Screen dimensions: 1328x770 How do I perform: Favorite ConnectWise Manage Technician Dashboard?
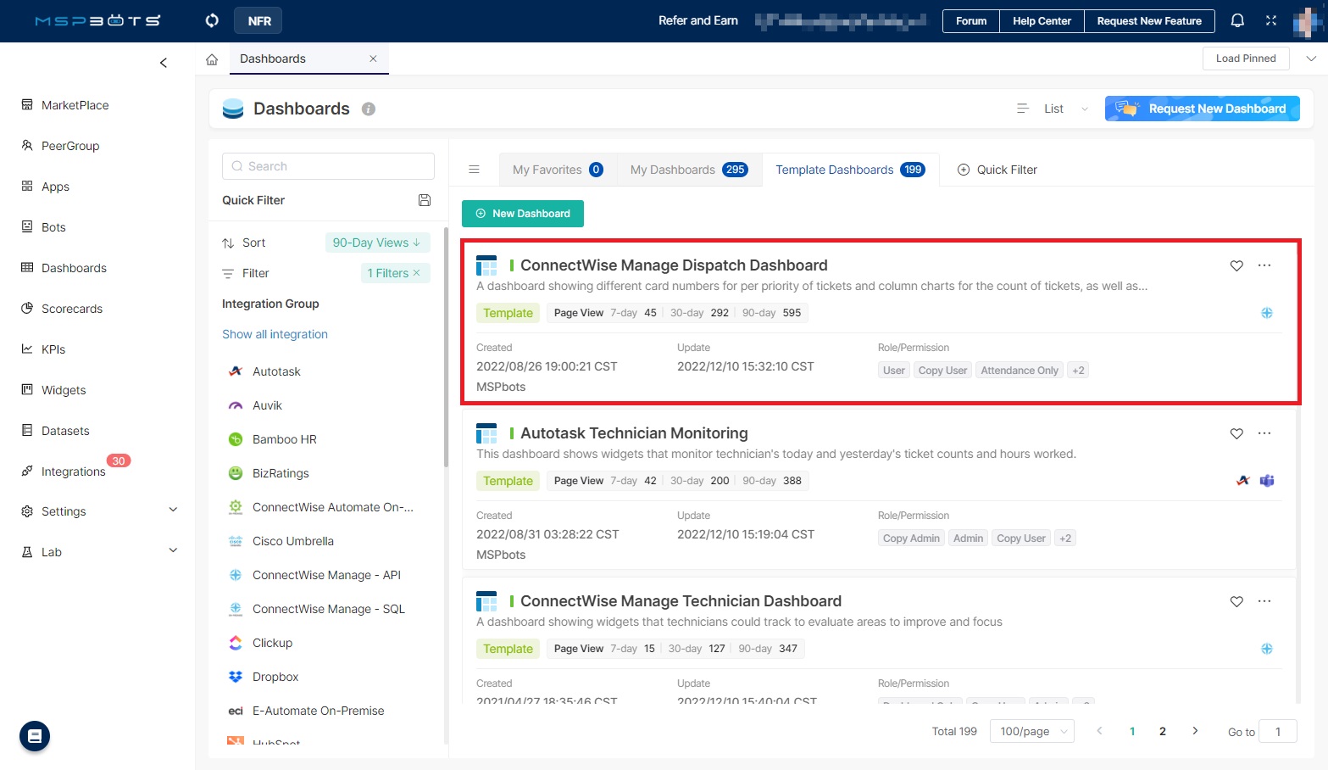(1236, 601)
